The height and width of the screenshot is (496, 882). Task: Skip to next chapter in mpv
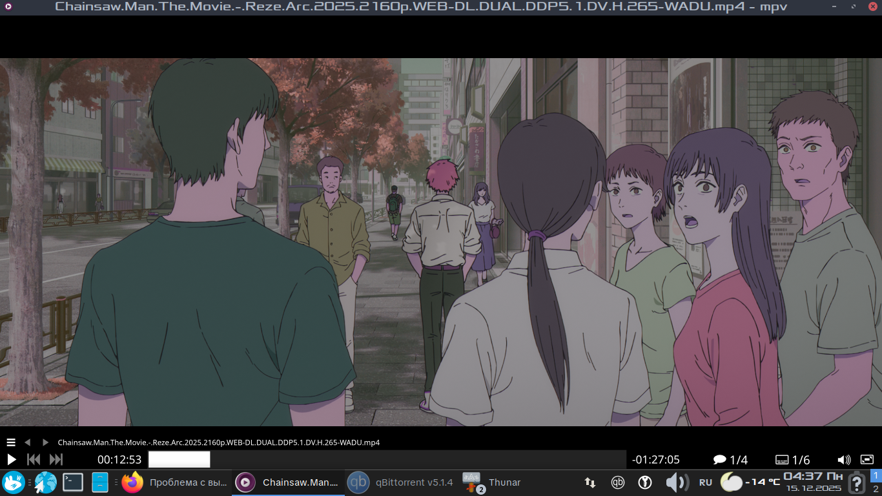[x=56, y=460]
